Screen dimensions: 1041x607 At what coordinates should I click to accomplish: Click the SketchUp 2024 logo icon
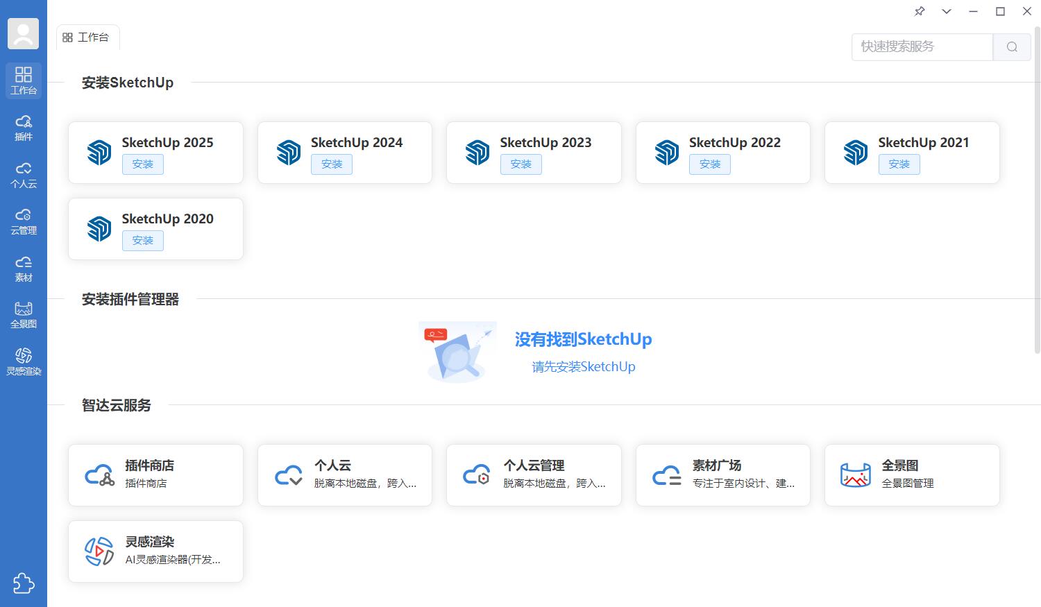(289, 153)
